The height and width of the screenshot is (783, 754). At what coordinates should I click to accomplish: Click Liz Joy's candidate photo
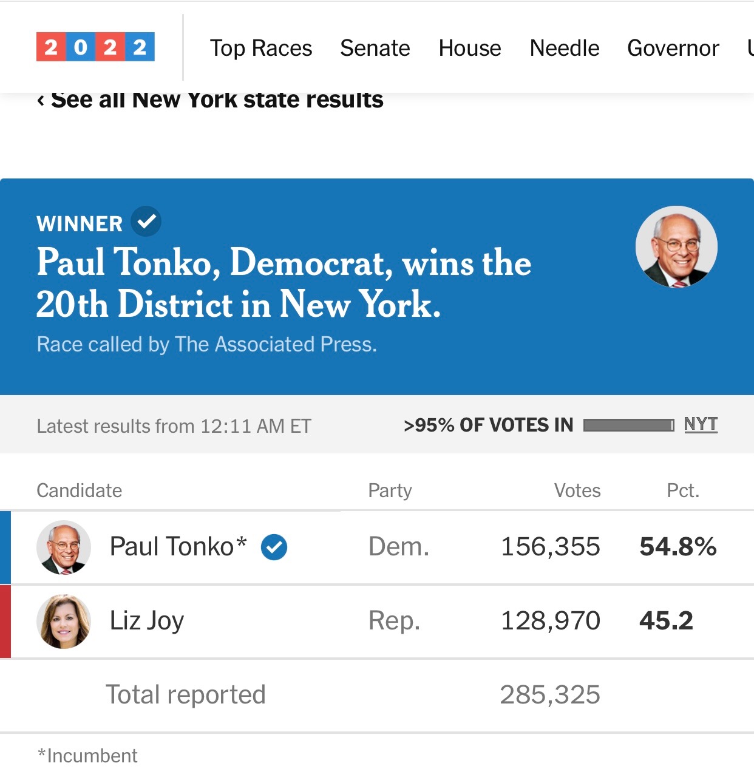pos(64,622)
